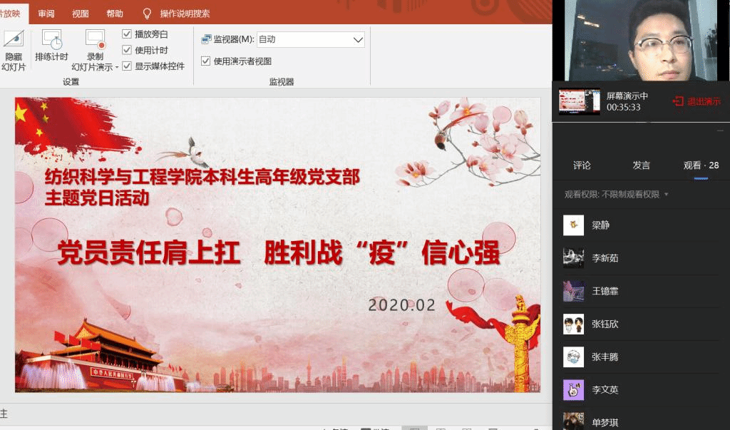This screenshot has height=430, width=730.
Task: Uncheck the 播放旁白 checkbox
Action: coord(127,34)
